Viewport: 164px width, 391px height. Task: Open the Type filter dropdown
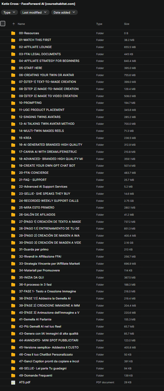click(x=10, y=12)
